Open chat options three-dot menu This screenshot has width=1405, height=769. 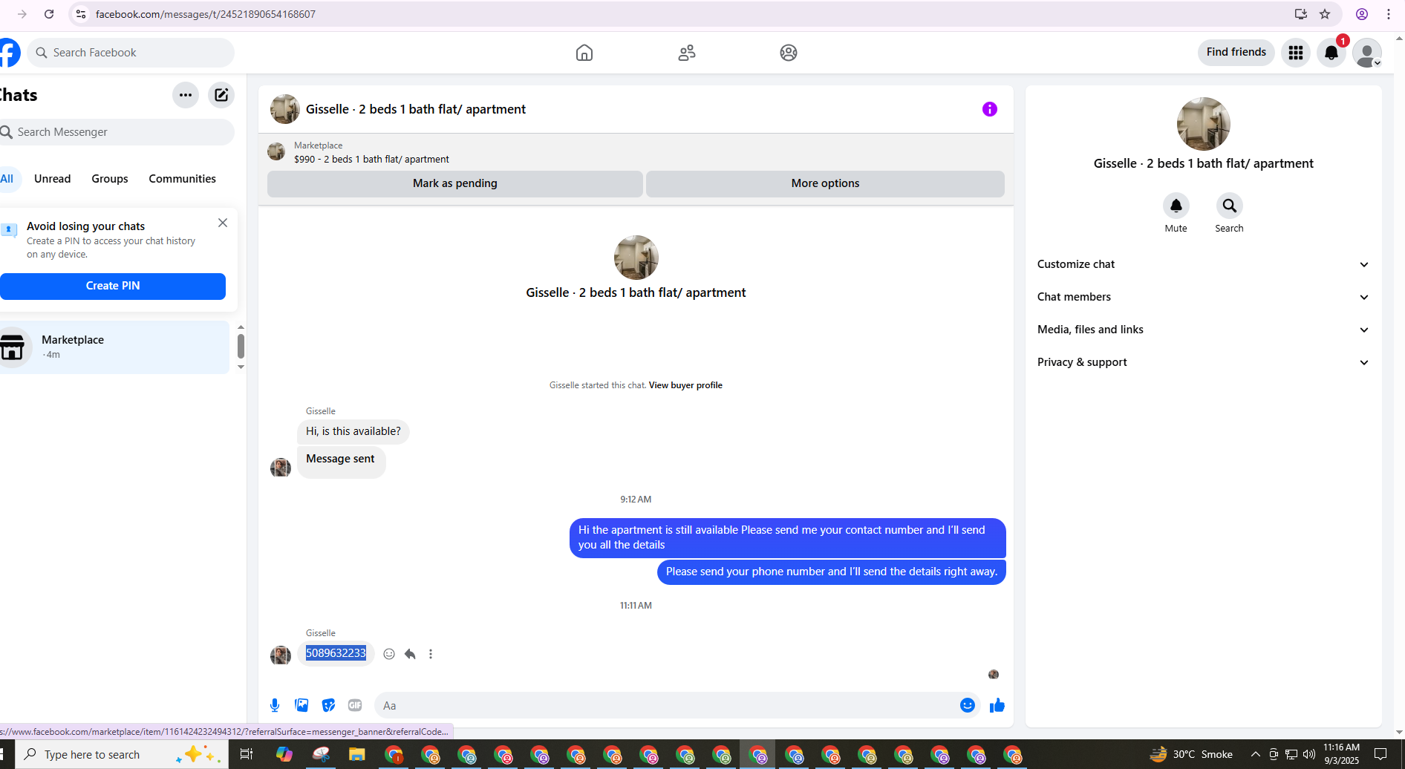click(x=186, y=95)
